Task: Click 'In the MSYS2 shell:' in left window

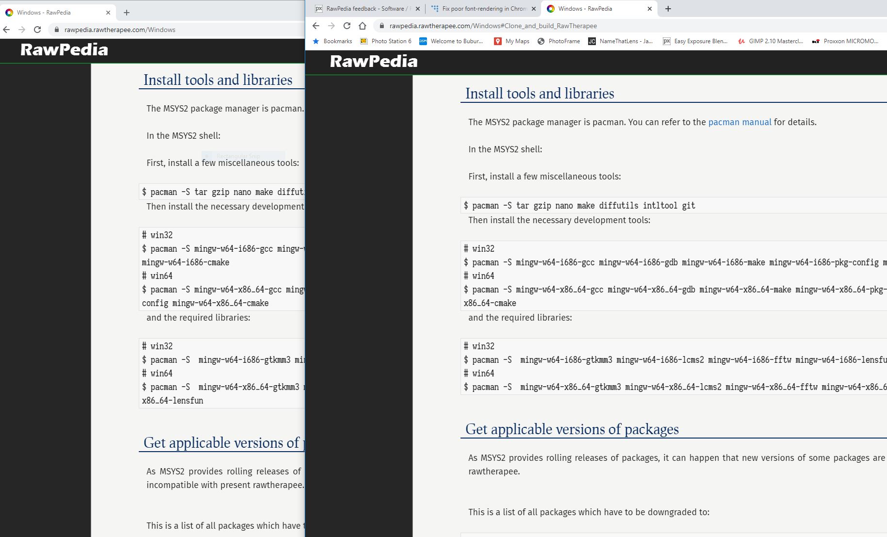Action: (x=183, y=136)
